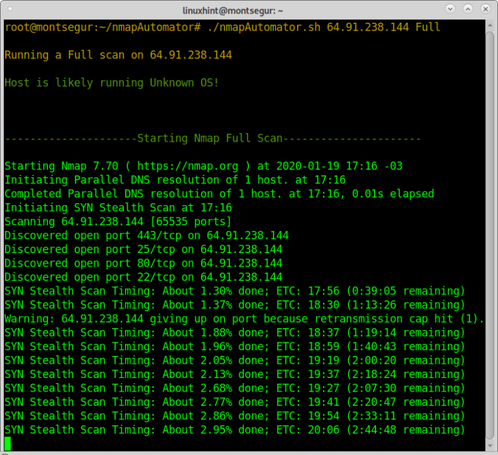This screenshot has height=455, width=498.
Task: Click 'Host is likely running Unknown OS!' text
Action: pos(112,83)
